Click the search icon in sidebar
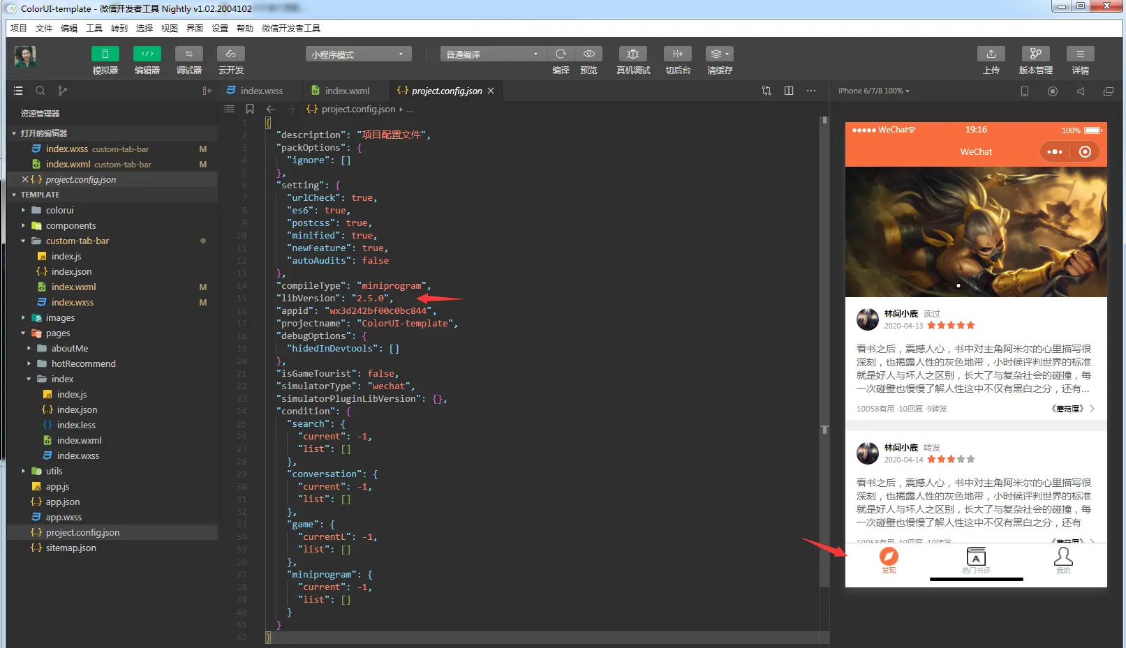Screen dimensions: 1126x648 tap(40, 91)
